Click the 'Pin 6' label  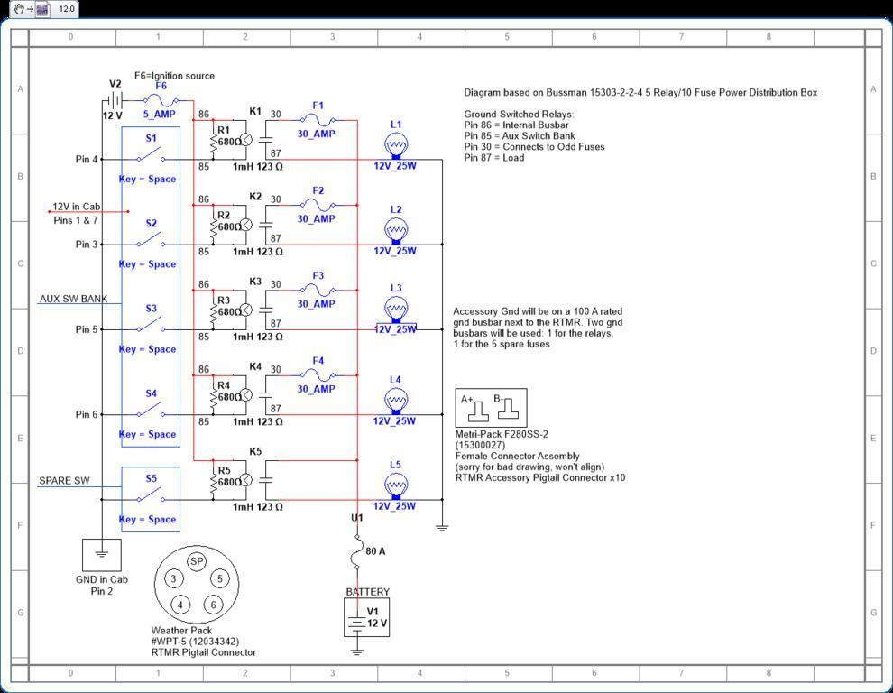pos(87,414)
